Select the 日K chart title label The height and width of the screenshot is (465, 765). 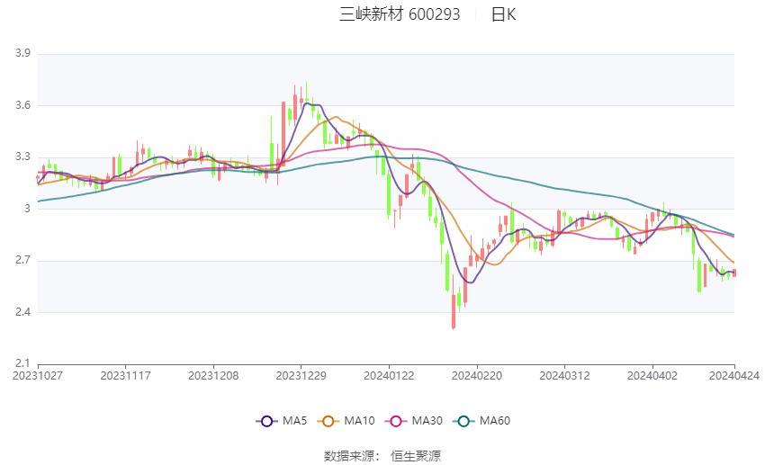pyautogui.click(x=503, y=14)
